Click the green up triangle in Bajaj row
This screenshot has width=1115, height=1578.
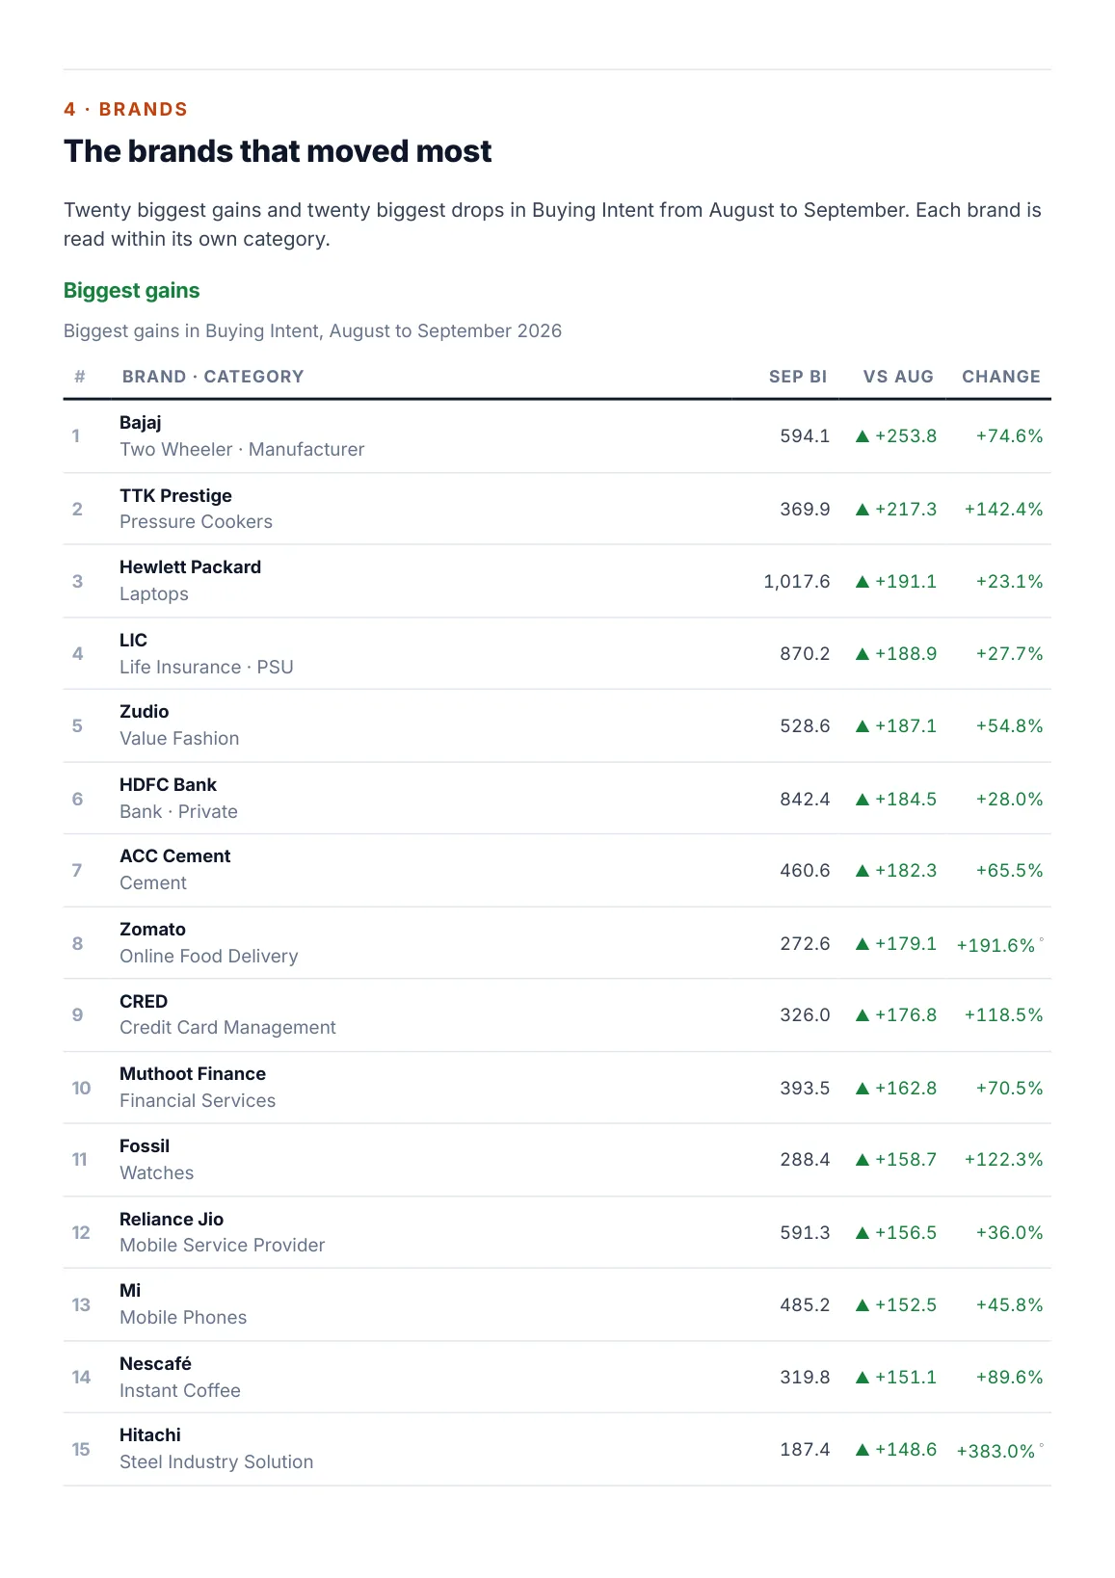coord(863,436)
